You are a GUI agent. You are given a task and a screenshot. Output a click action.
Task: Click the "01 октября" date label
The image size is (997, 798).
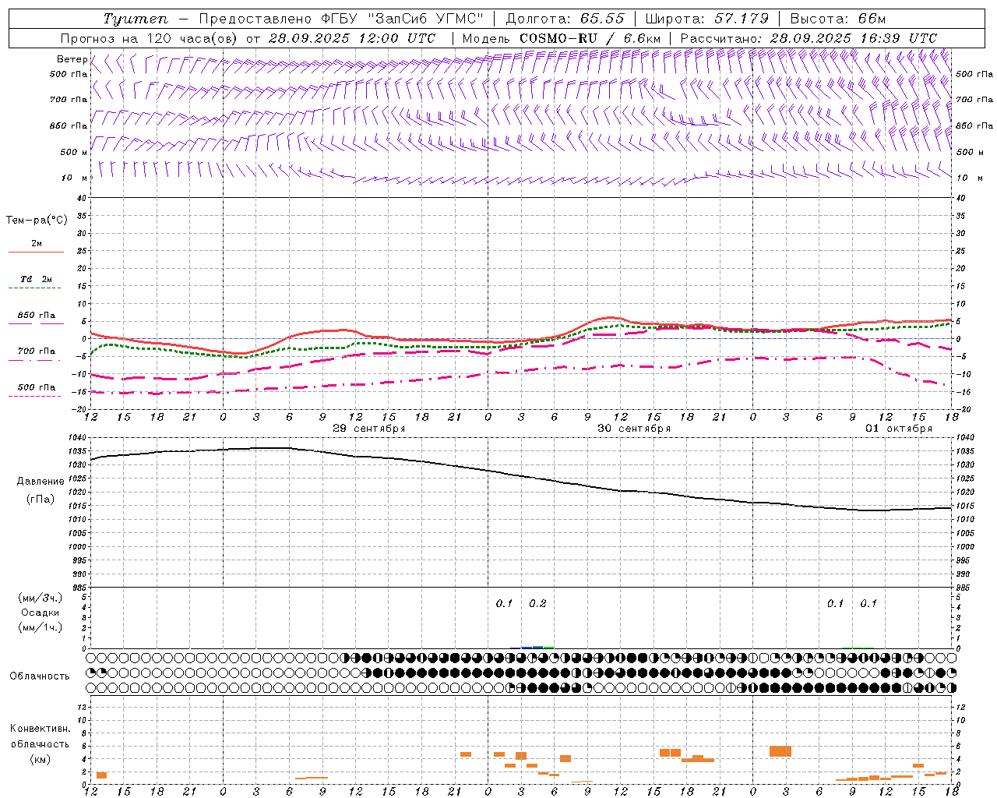pos(899,429)
